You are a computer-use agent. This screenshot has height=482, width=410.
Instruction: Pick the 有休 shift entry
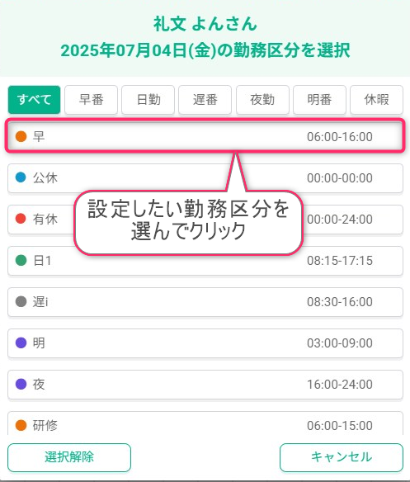tap(205, 220)
